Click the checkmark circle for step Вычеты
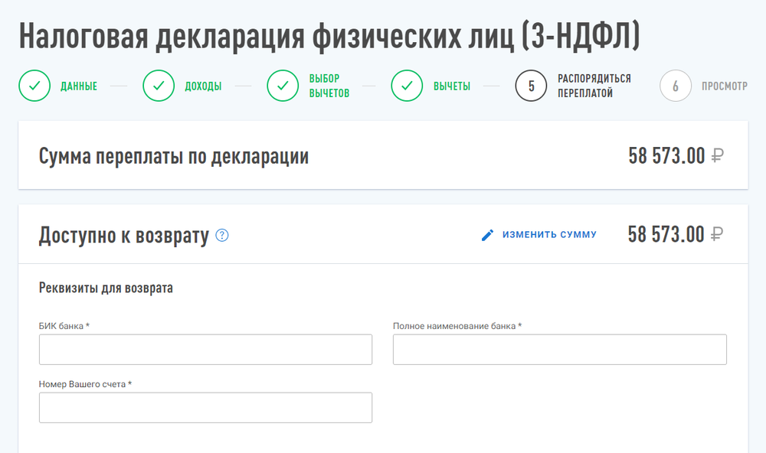 click(407, 86)
